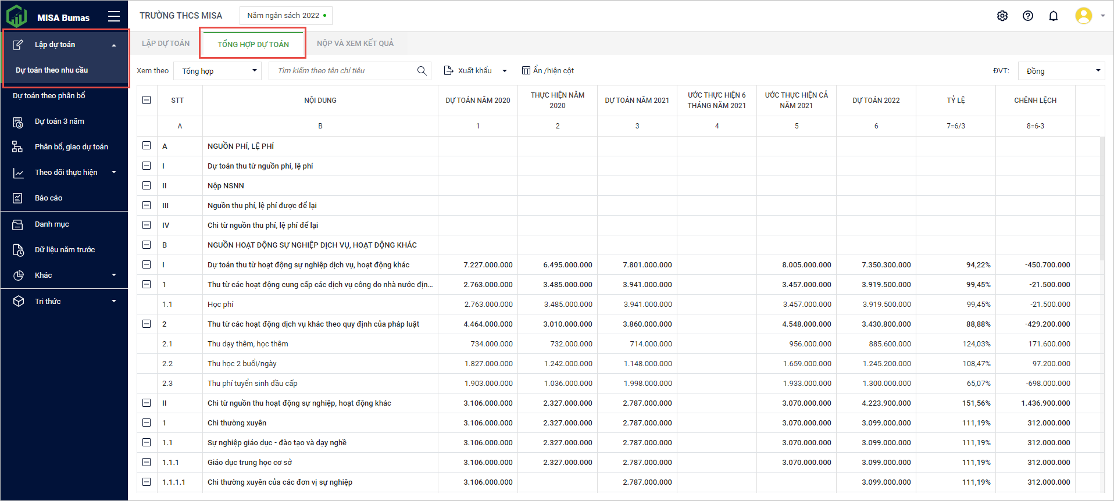Collapse row A Nguồn phí, lệ phí
Screen dimensions: 1114x501
147,146
